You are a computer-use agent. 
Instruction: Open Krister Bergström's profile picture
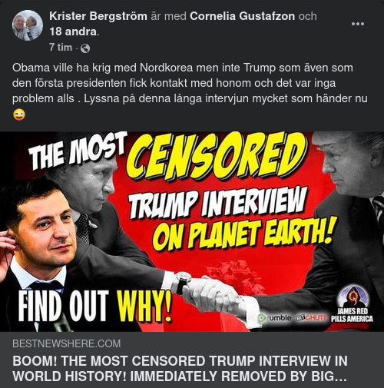click(28, 25)
